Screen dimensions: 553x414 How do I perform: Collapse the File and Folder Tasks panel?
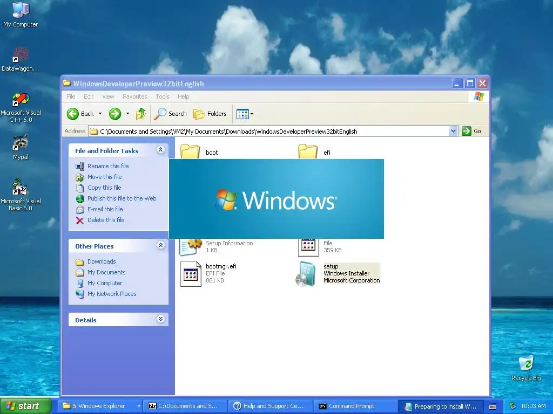(x=160, y=150)
